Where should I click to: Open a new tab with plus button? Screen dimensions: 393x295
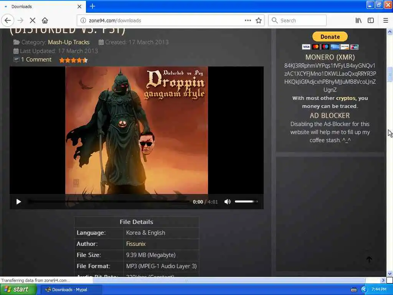point(92,6)
